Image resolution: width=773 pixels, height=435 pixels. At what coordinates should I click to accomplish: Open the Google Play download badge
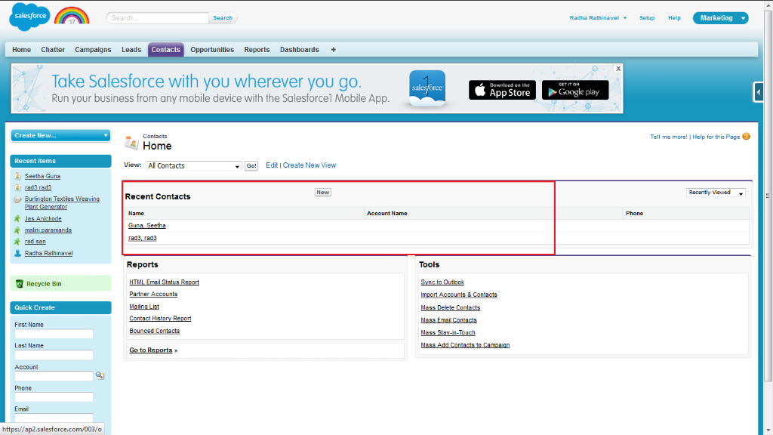pyautogui.click(x=574, y=90)
